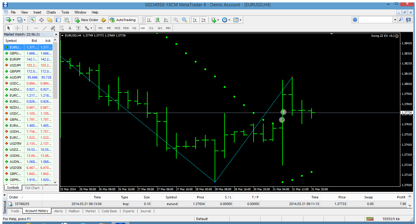Image resolution: width=416 pixels, height=224 pixels.
Task: Click the Market Watch vertical scrollbar
Action: coord(55,111)
